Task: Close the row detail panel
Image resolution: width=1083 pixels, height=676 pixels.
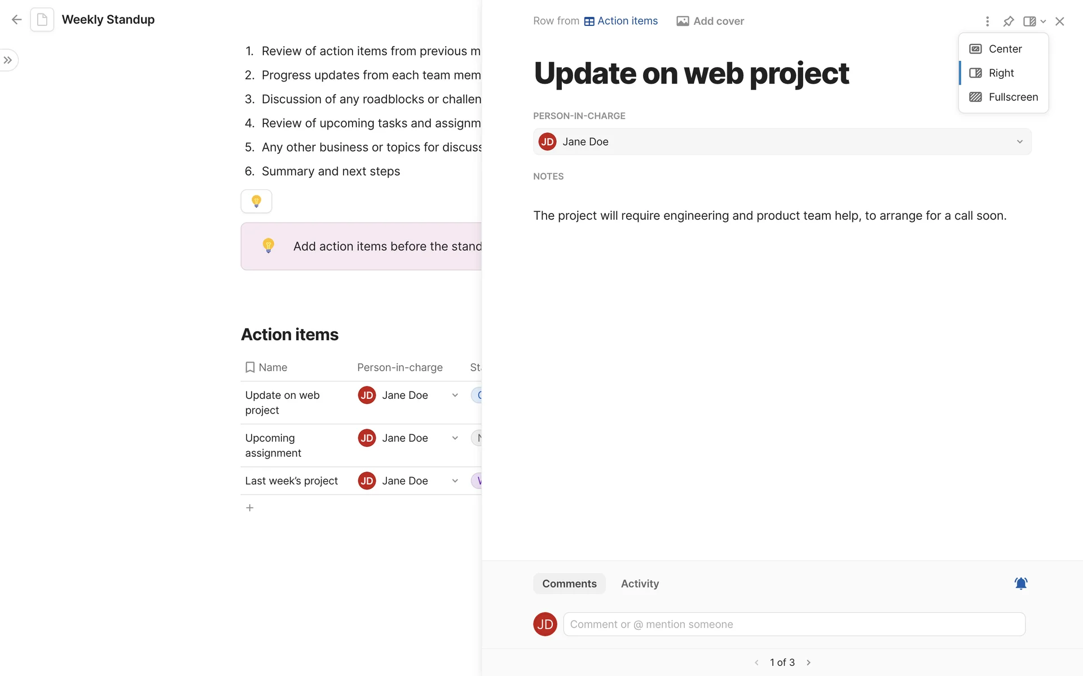Action: click(1060, 21)
